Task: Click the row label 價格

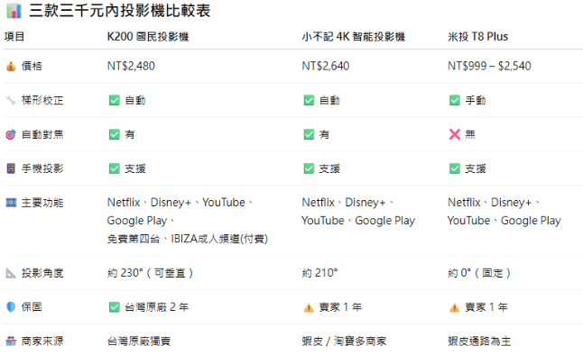Action: coord(32,66)
